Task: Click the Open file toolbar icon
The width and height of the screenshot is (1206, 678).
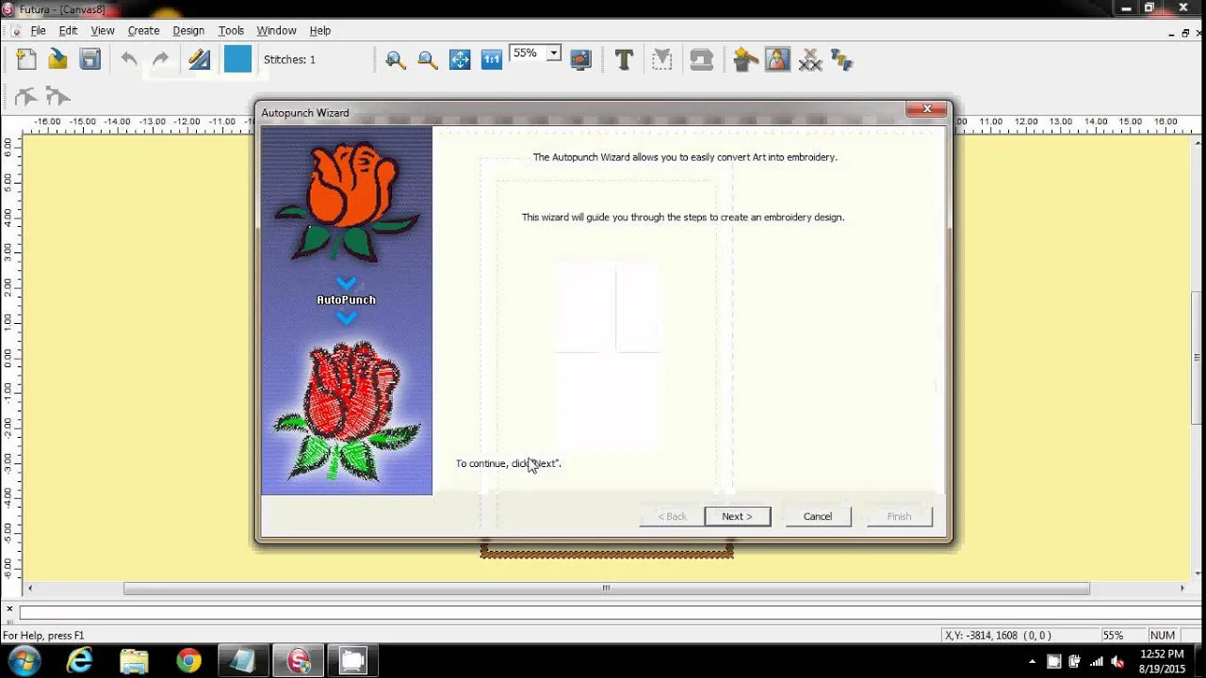Action: pyautogui.click(x=58, y=59)
